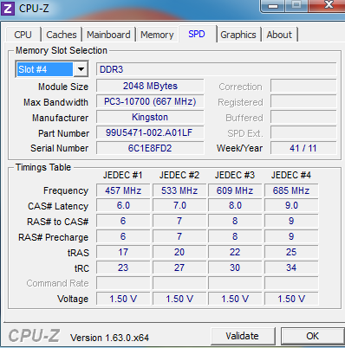Click tRC value 34

pos(291,267)
